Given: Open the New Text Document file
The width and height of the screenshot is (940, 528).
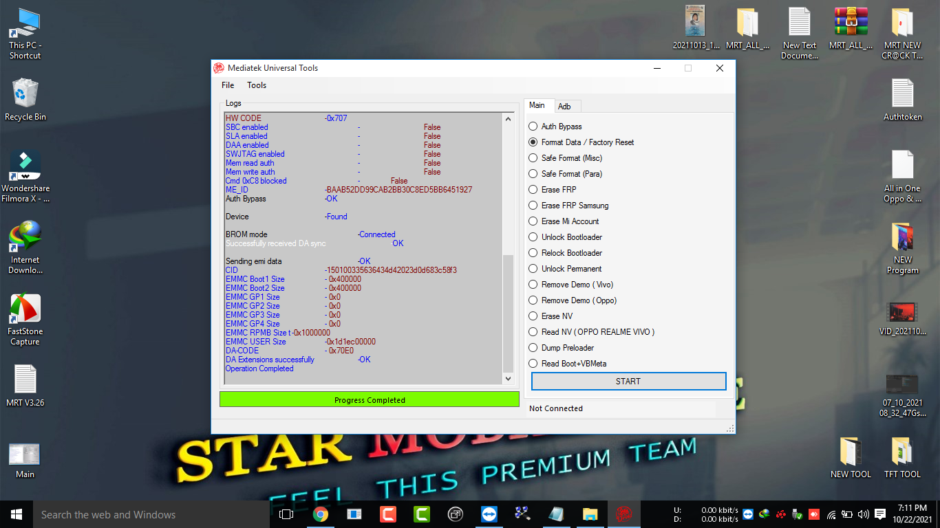Looking at the screenshot, I should [800, 33].
